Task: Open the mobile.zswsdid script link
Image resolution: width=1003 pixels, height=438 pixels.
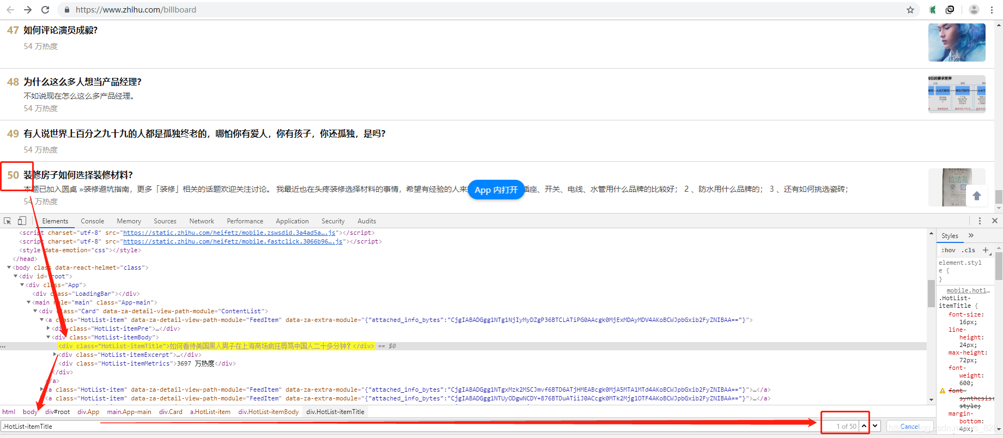Action: coord(229,233)
